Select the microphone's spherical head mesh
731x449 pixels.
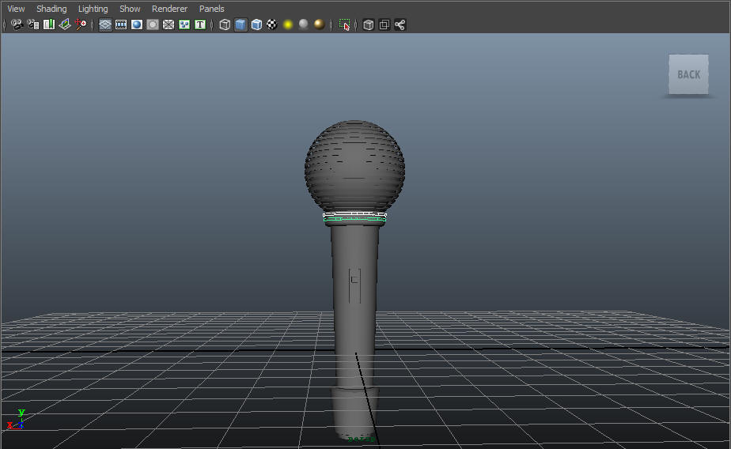click(x=354, y=166)
